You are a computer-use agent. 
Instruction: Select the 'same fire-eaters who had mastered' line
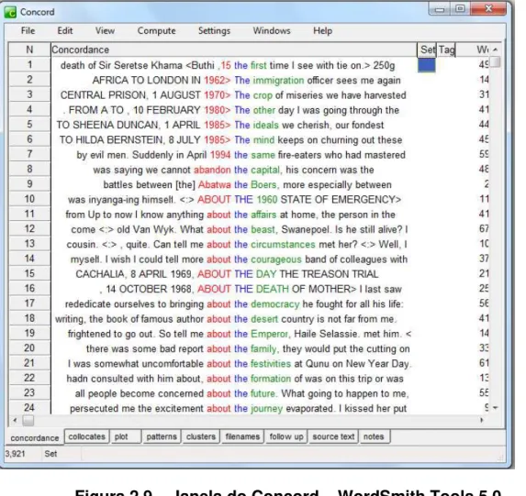click(234, 155)
